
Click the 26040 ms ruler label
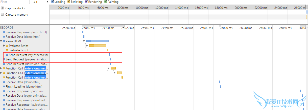click(x=246, y=28)
